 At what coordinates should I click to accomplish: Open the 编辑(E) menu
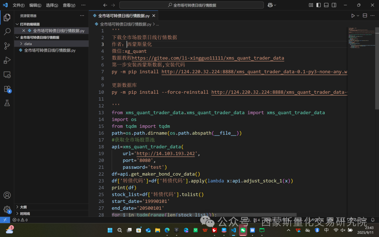click(35, 5)
